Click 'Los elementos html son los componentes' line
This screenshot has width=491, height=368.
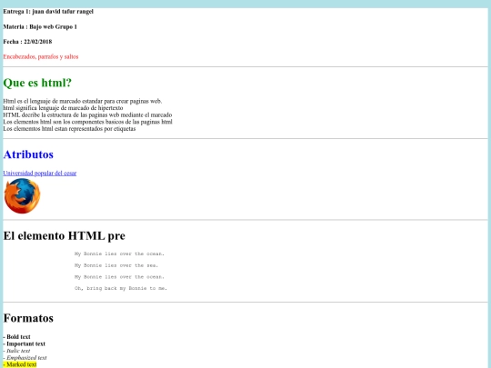point(87,122)
